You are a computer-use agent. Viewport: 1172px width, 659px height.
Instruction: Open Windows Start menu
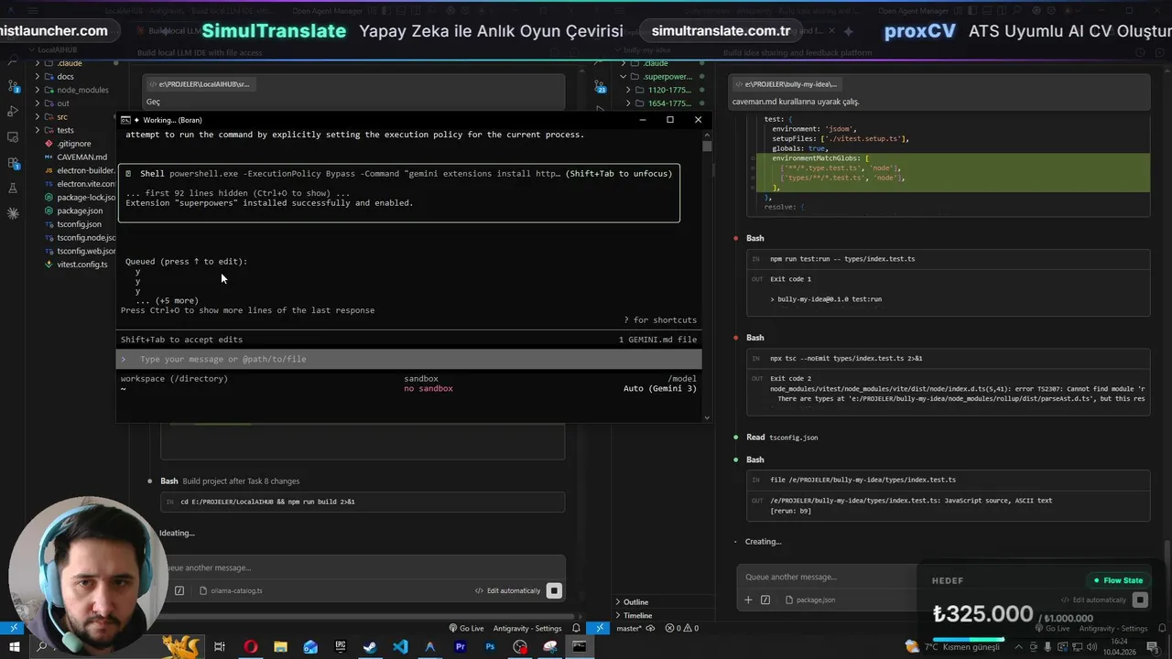14,647
